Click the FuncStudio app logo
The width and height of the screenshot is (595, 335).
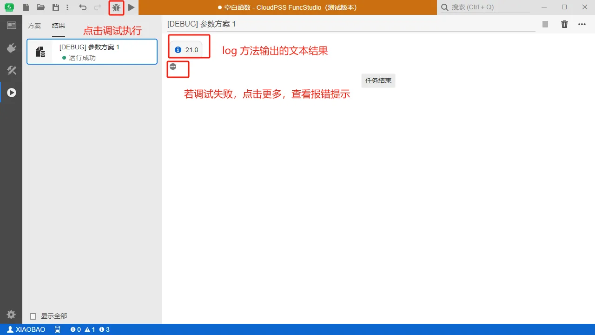(x=9, y=7)
